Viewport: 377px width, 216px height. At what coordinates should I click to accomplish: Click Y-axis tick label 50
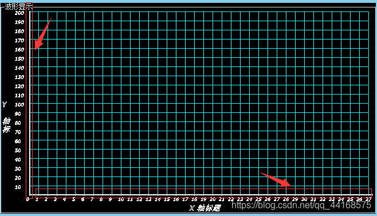[x=18, y=150]
